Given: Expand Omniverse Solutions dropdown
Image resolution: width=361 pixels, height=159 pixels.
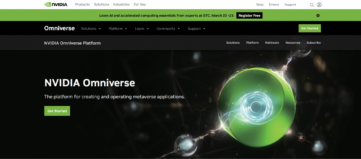Looking at the screenshot, I should point(91,29).
